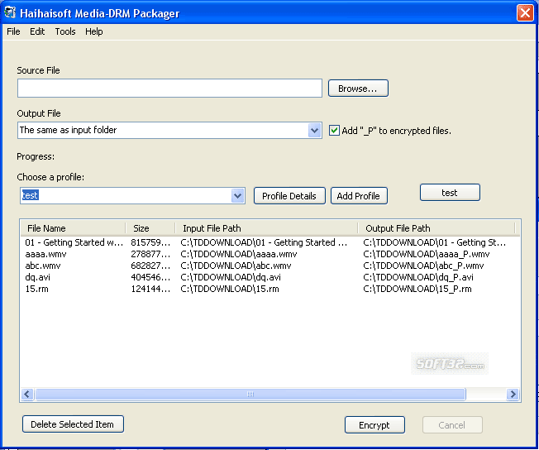Click output path C:\TDDOWNLOAD\abc_P.wmv

[423, 266]
